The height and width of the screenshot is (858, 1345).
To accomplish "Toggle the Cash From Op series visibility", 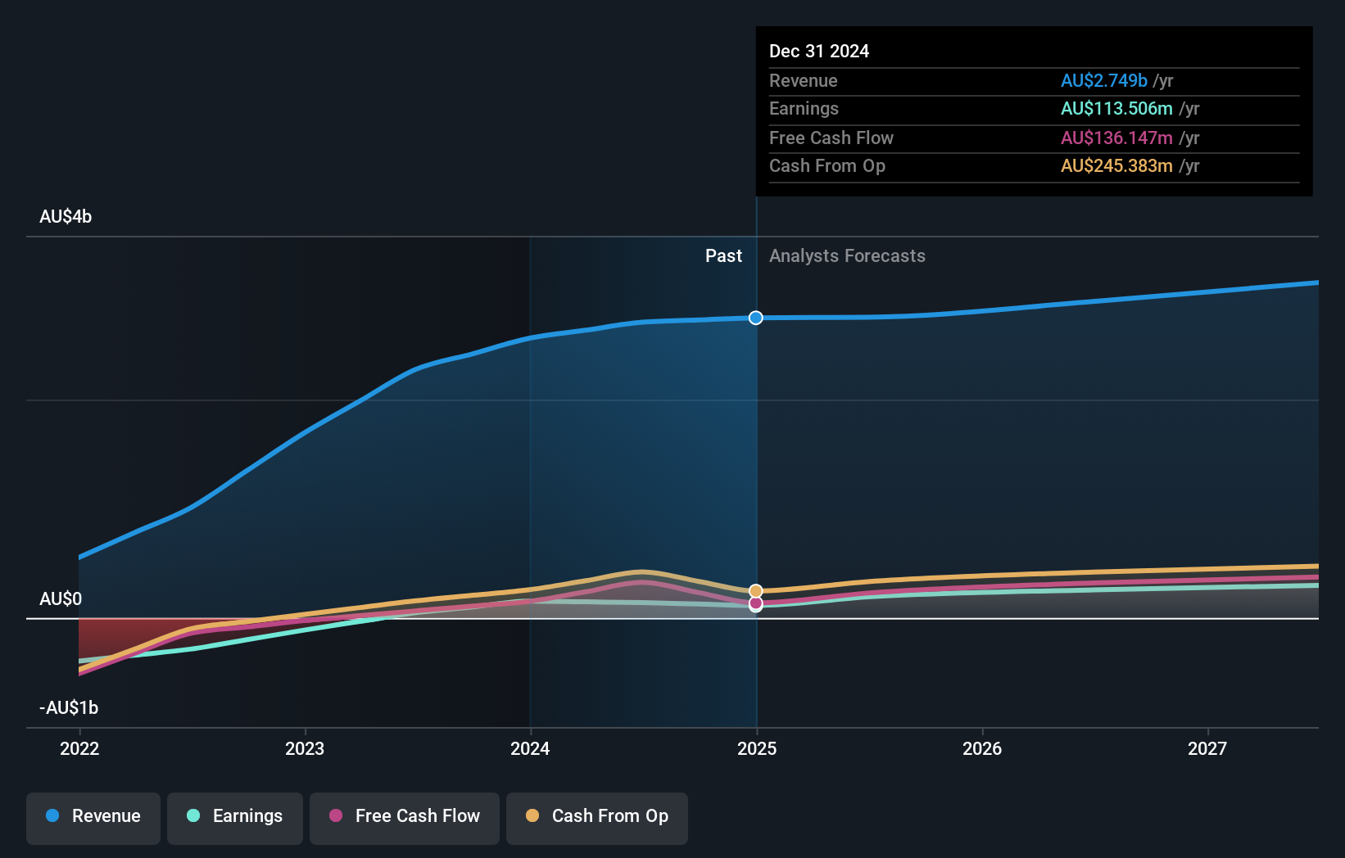I will coord(596,816).
